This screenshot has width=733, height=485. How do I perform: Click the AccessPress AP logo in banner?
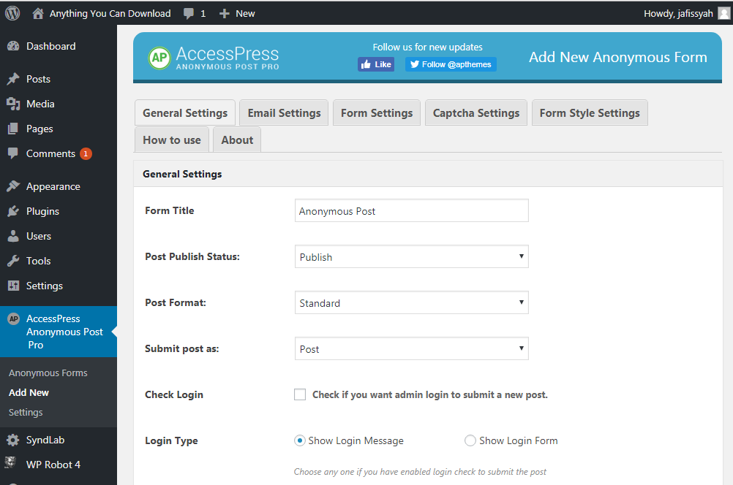click(x=159, y=58)
